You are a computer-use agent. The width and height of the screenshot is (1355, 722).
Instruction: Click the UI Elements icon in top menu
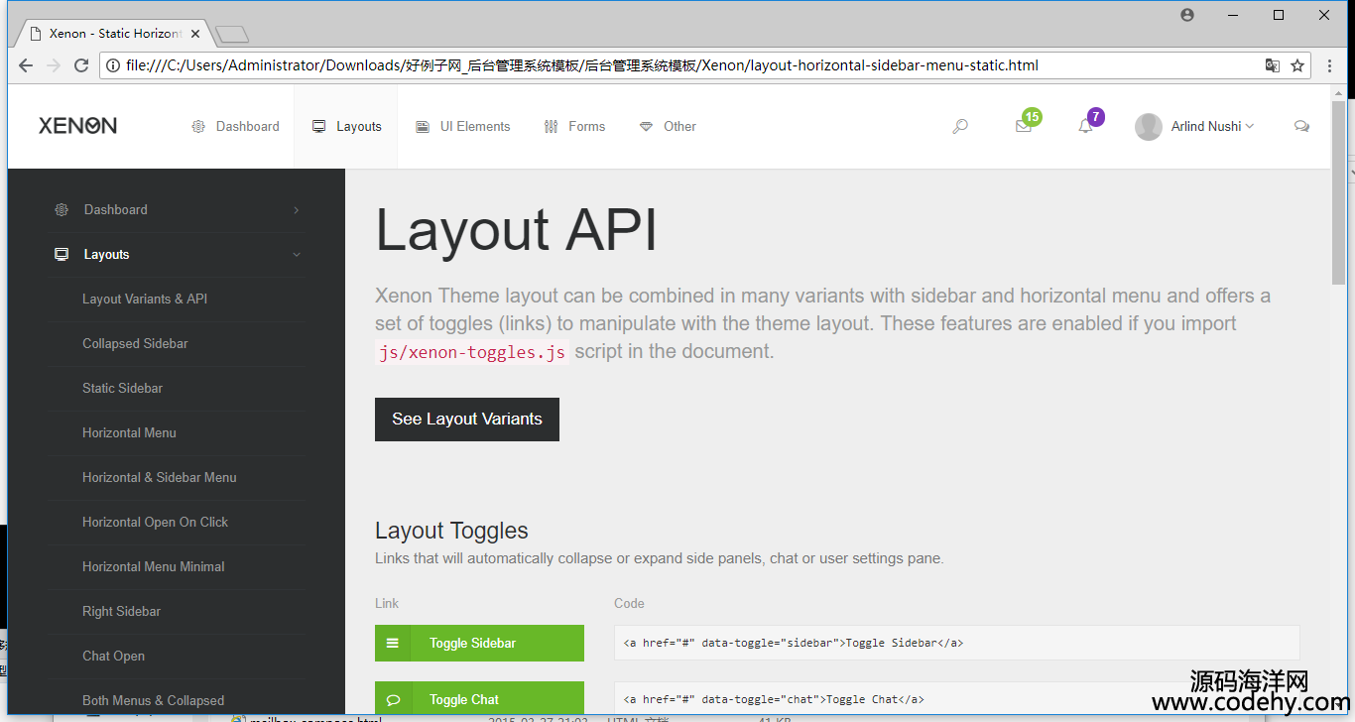pos(423,127)
